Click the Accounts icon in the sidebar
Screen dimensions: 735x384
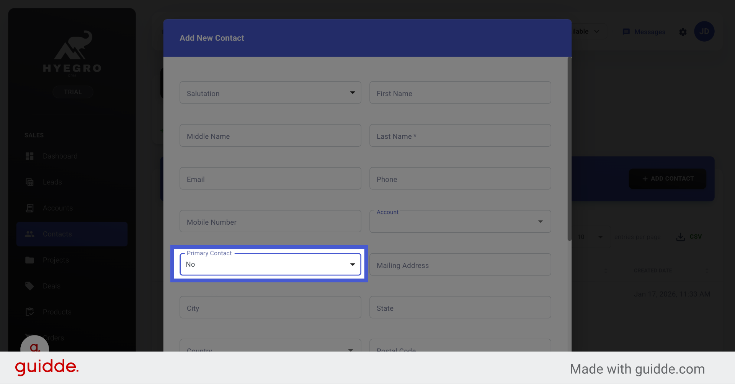pyautogui.click(x=29, y=208)
